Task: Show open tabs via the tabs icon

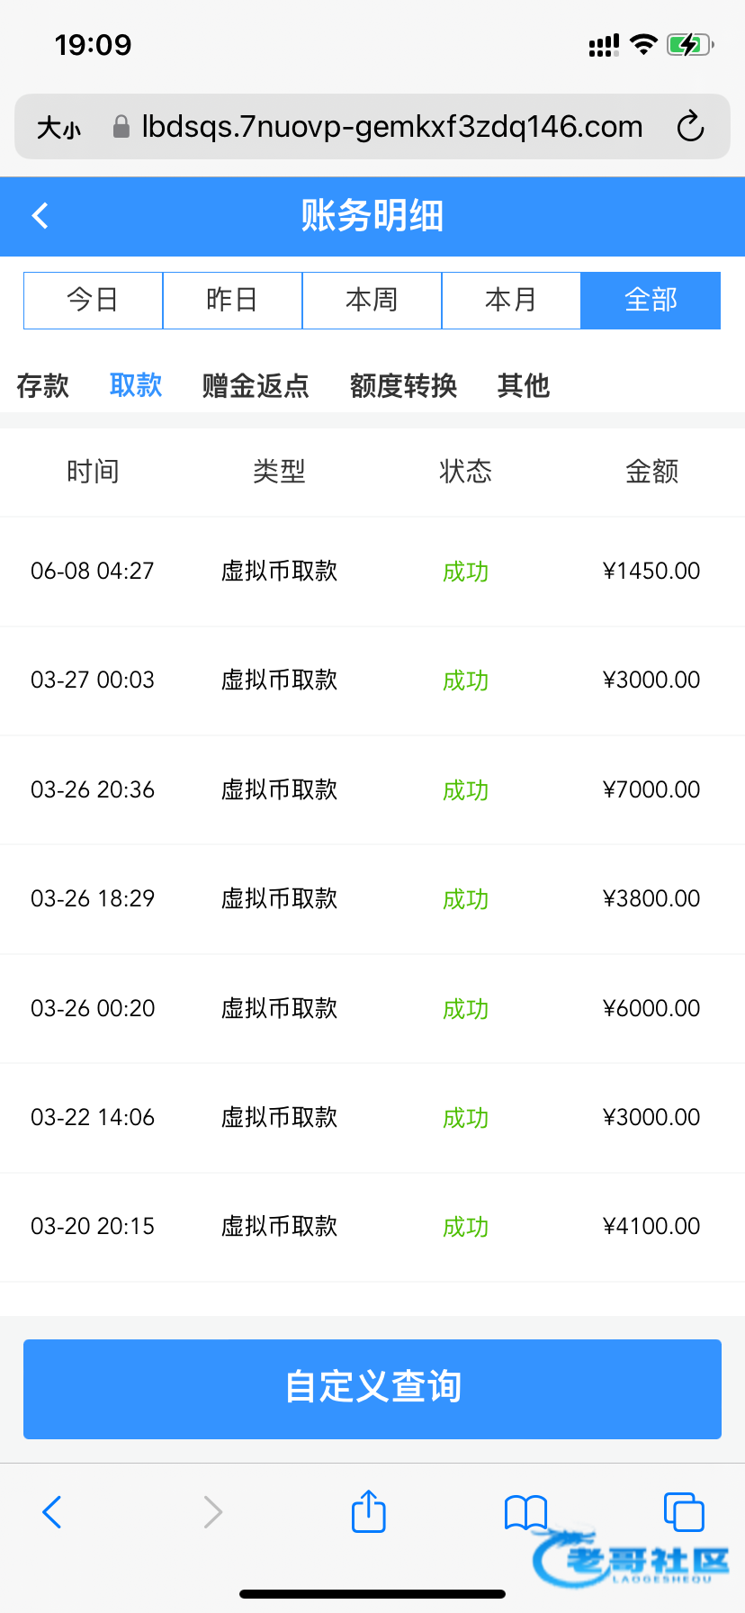Action: pyautogui.click(x=683, y=1511)
